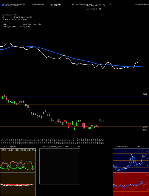Open the red RSI mini chart

coord(131,184)
